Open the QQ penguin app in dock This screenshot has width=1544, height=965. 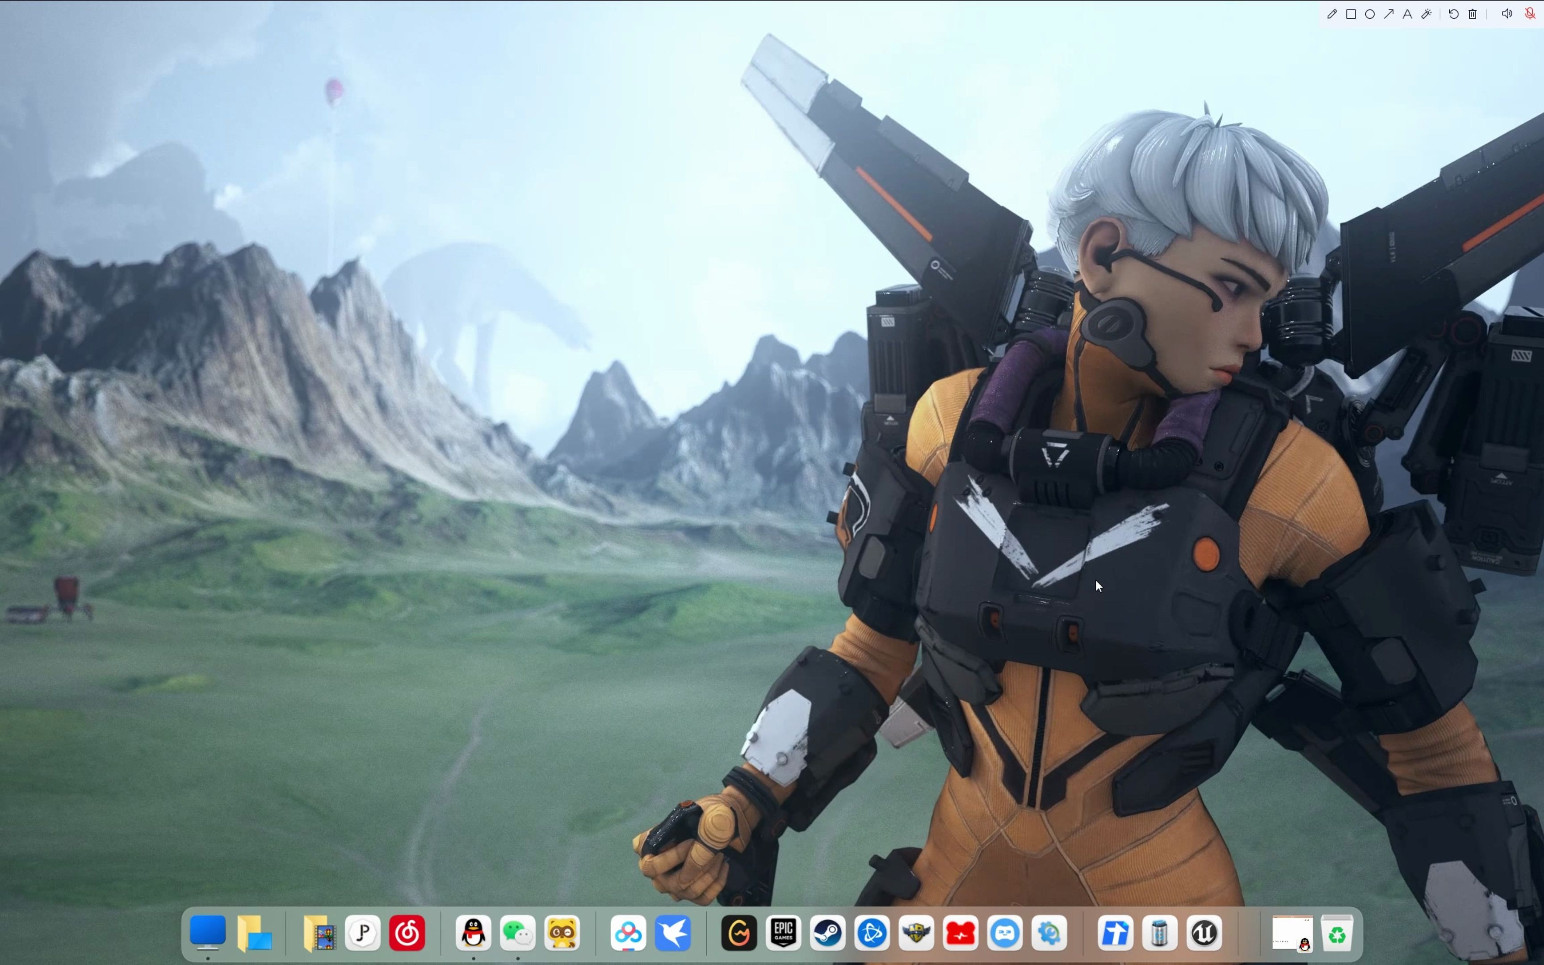tap(474, 933)
